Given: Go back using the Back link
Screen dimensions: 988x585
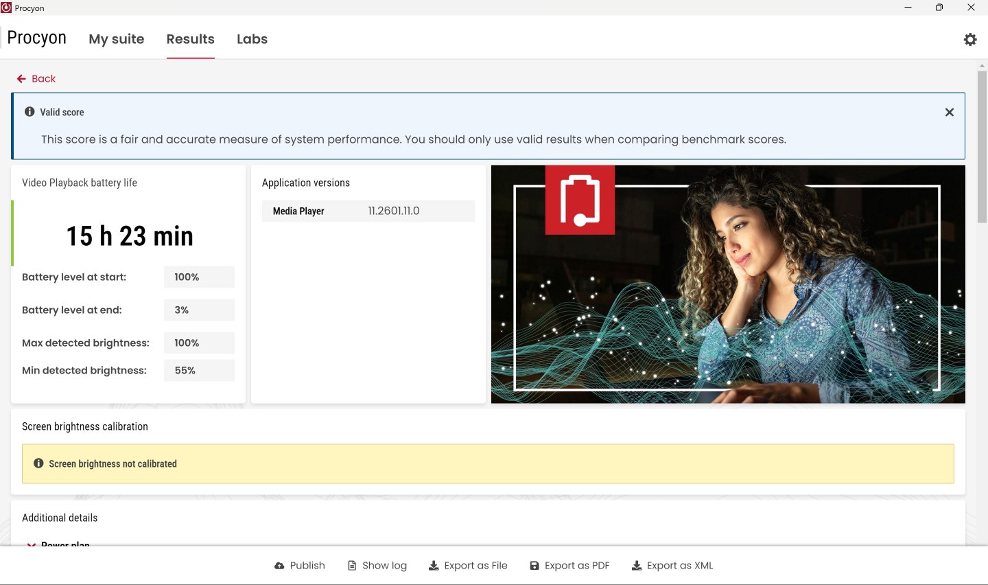Looking at the screenshot, I should [36, 78].
